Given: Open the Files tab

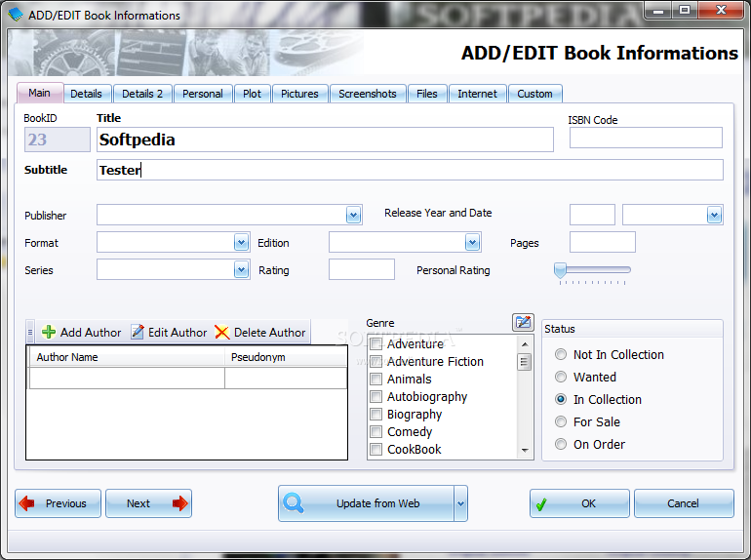Looking at the screenshot, I should (x=427, y=94).
